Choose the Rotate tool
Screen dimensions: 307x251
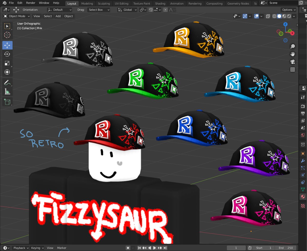point(7,54)
